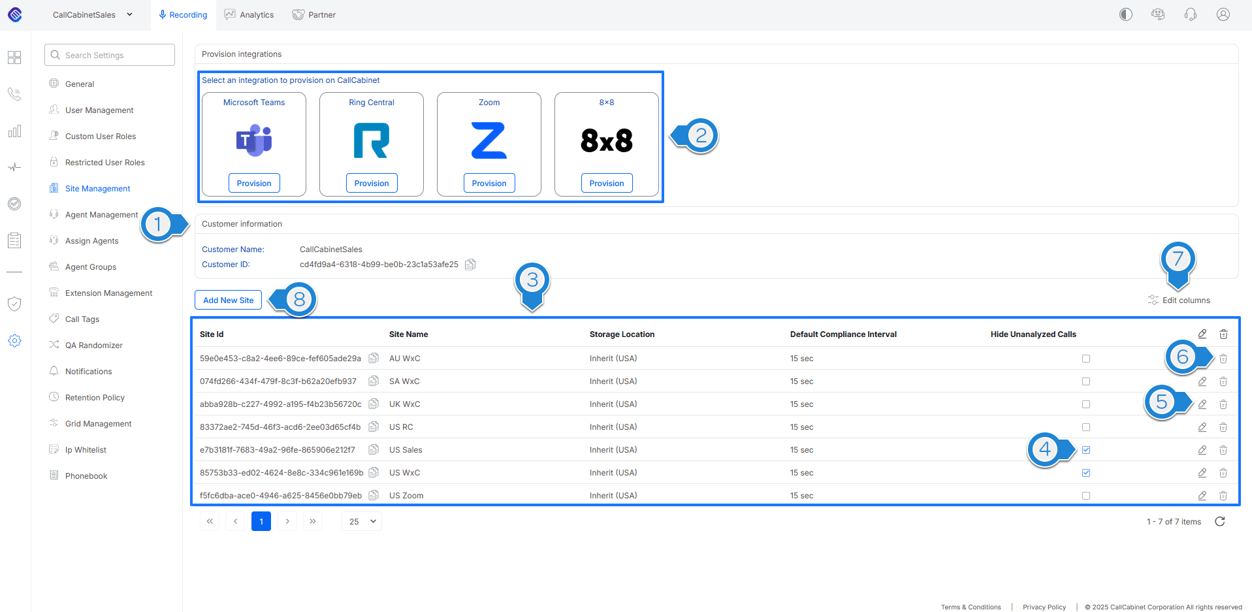Click the CallCabinet logo icon
Image resolution: width=1252 pixels, height=612 pixels.
(x=15, y=14)
